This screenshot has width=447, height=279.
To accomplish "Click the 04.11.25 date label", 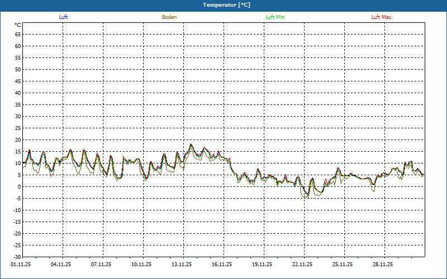I will pyautogui.click(x=61, y=265).
